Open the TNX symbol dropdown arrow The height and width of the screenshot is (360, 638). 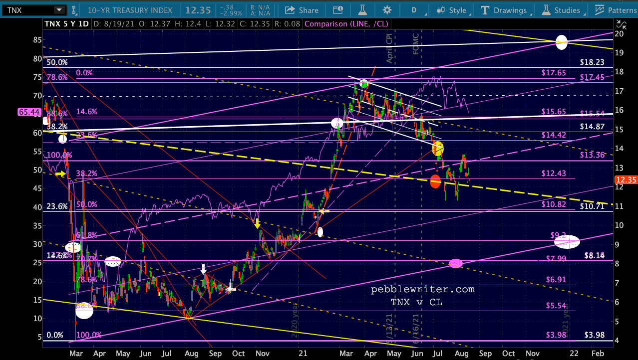point(59,10)
